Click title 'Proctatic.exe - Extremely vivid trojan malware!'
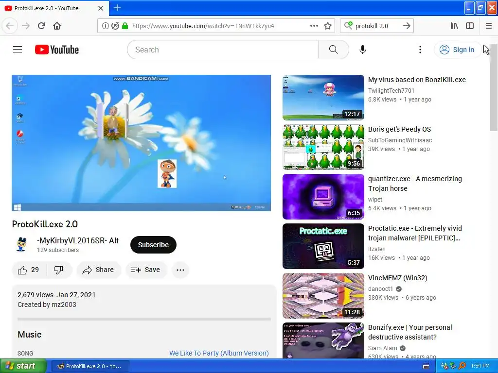 coord(415,233)
